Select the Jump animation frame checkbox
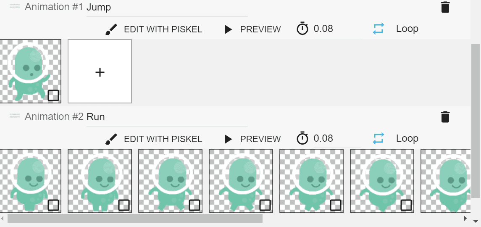 click(53, 95)
